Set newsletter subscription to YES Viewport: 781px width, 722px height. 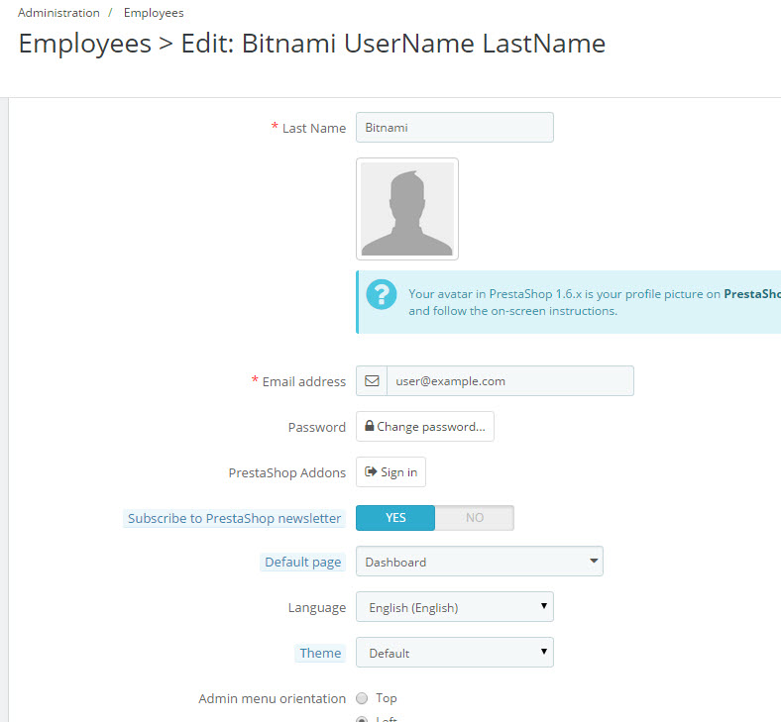[x=395, y=518]
